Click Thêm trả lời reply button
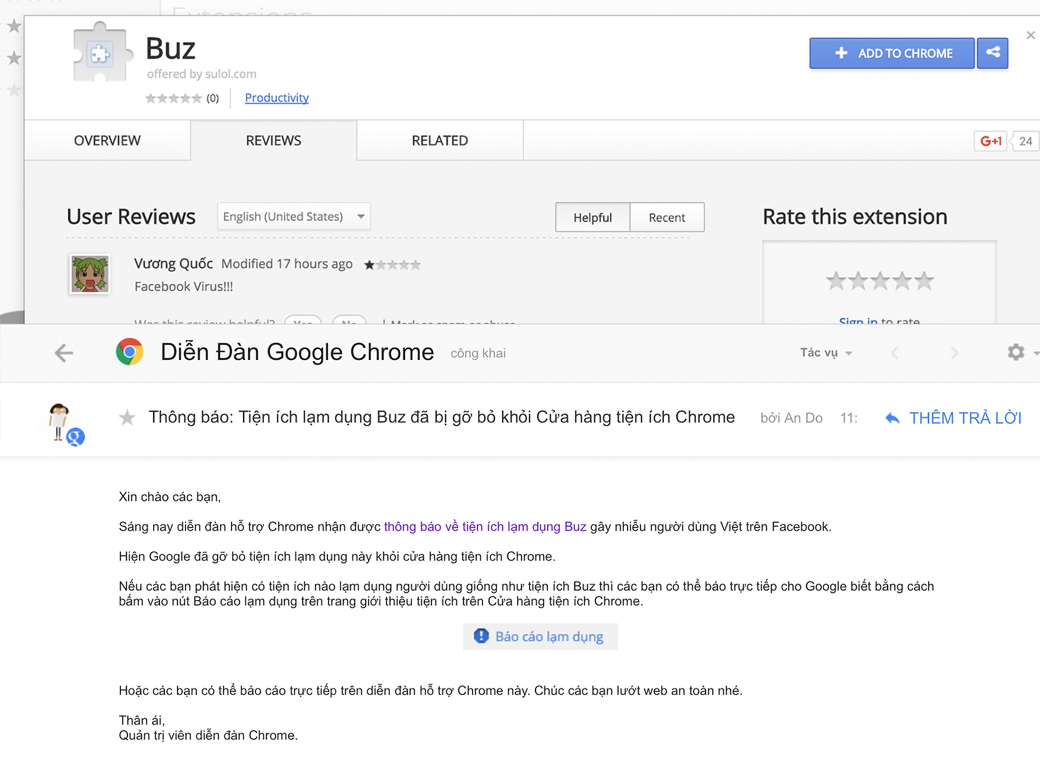This screenshot has height=765, width=1040. pos(953,418)
